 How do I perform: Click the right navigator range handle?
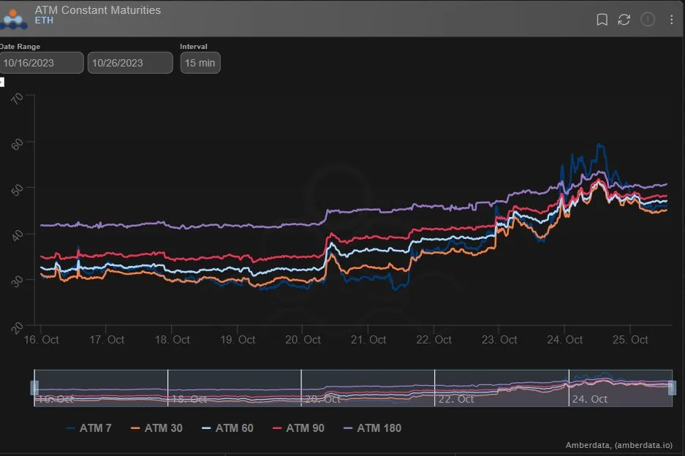(x=673, y=388)
